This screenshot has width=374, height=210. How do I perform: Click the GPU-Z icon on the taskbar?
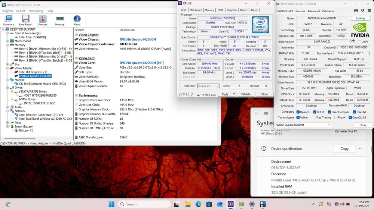pyautogui.click(x=241, y=204)
